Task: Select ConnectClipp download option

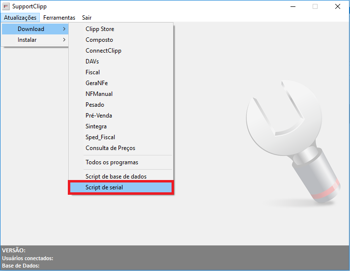Action: (x=103, y=51)
